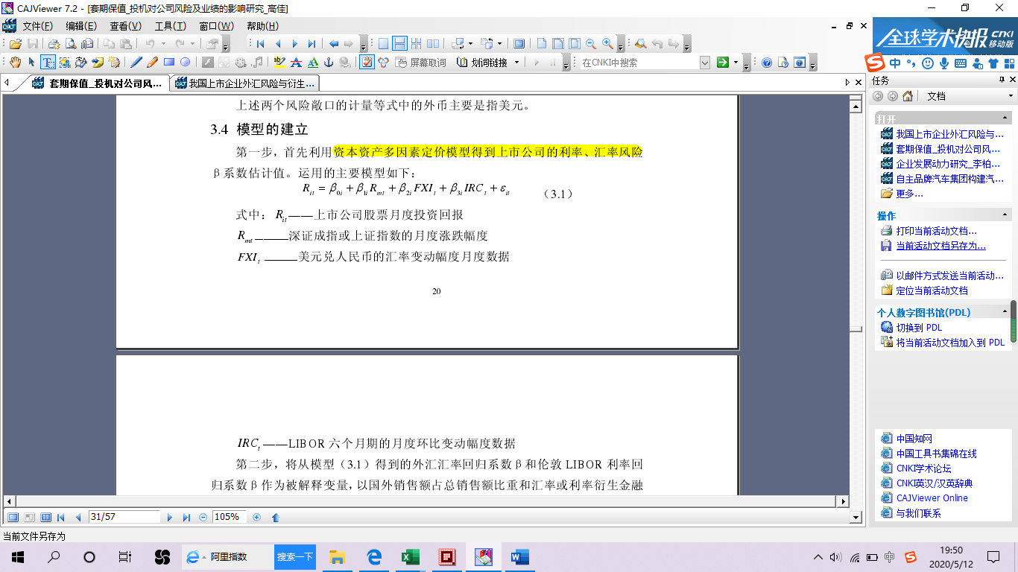The width and height of the screenshot is (1018, 572).
Task: Go to previous page in top toolbar
Action: [277, 44]
